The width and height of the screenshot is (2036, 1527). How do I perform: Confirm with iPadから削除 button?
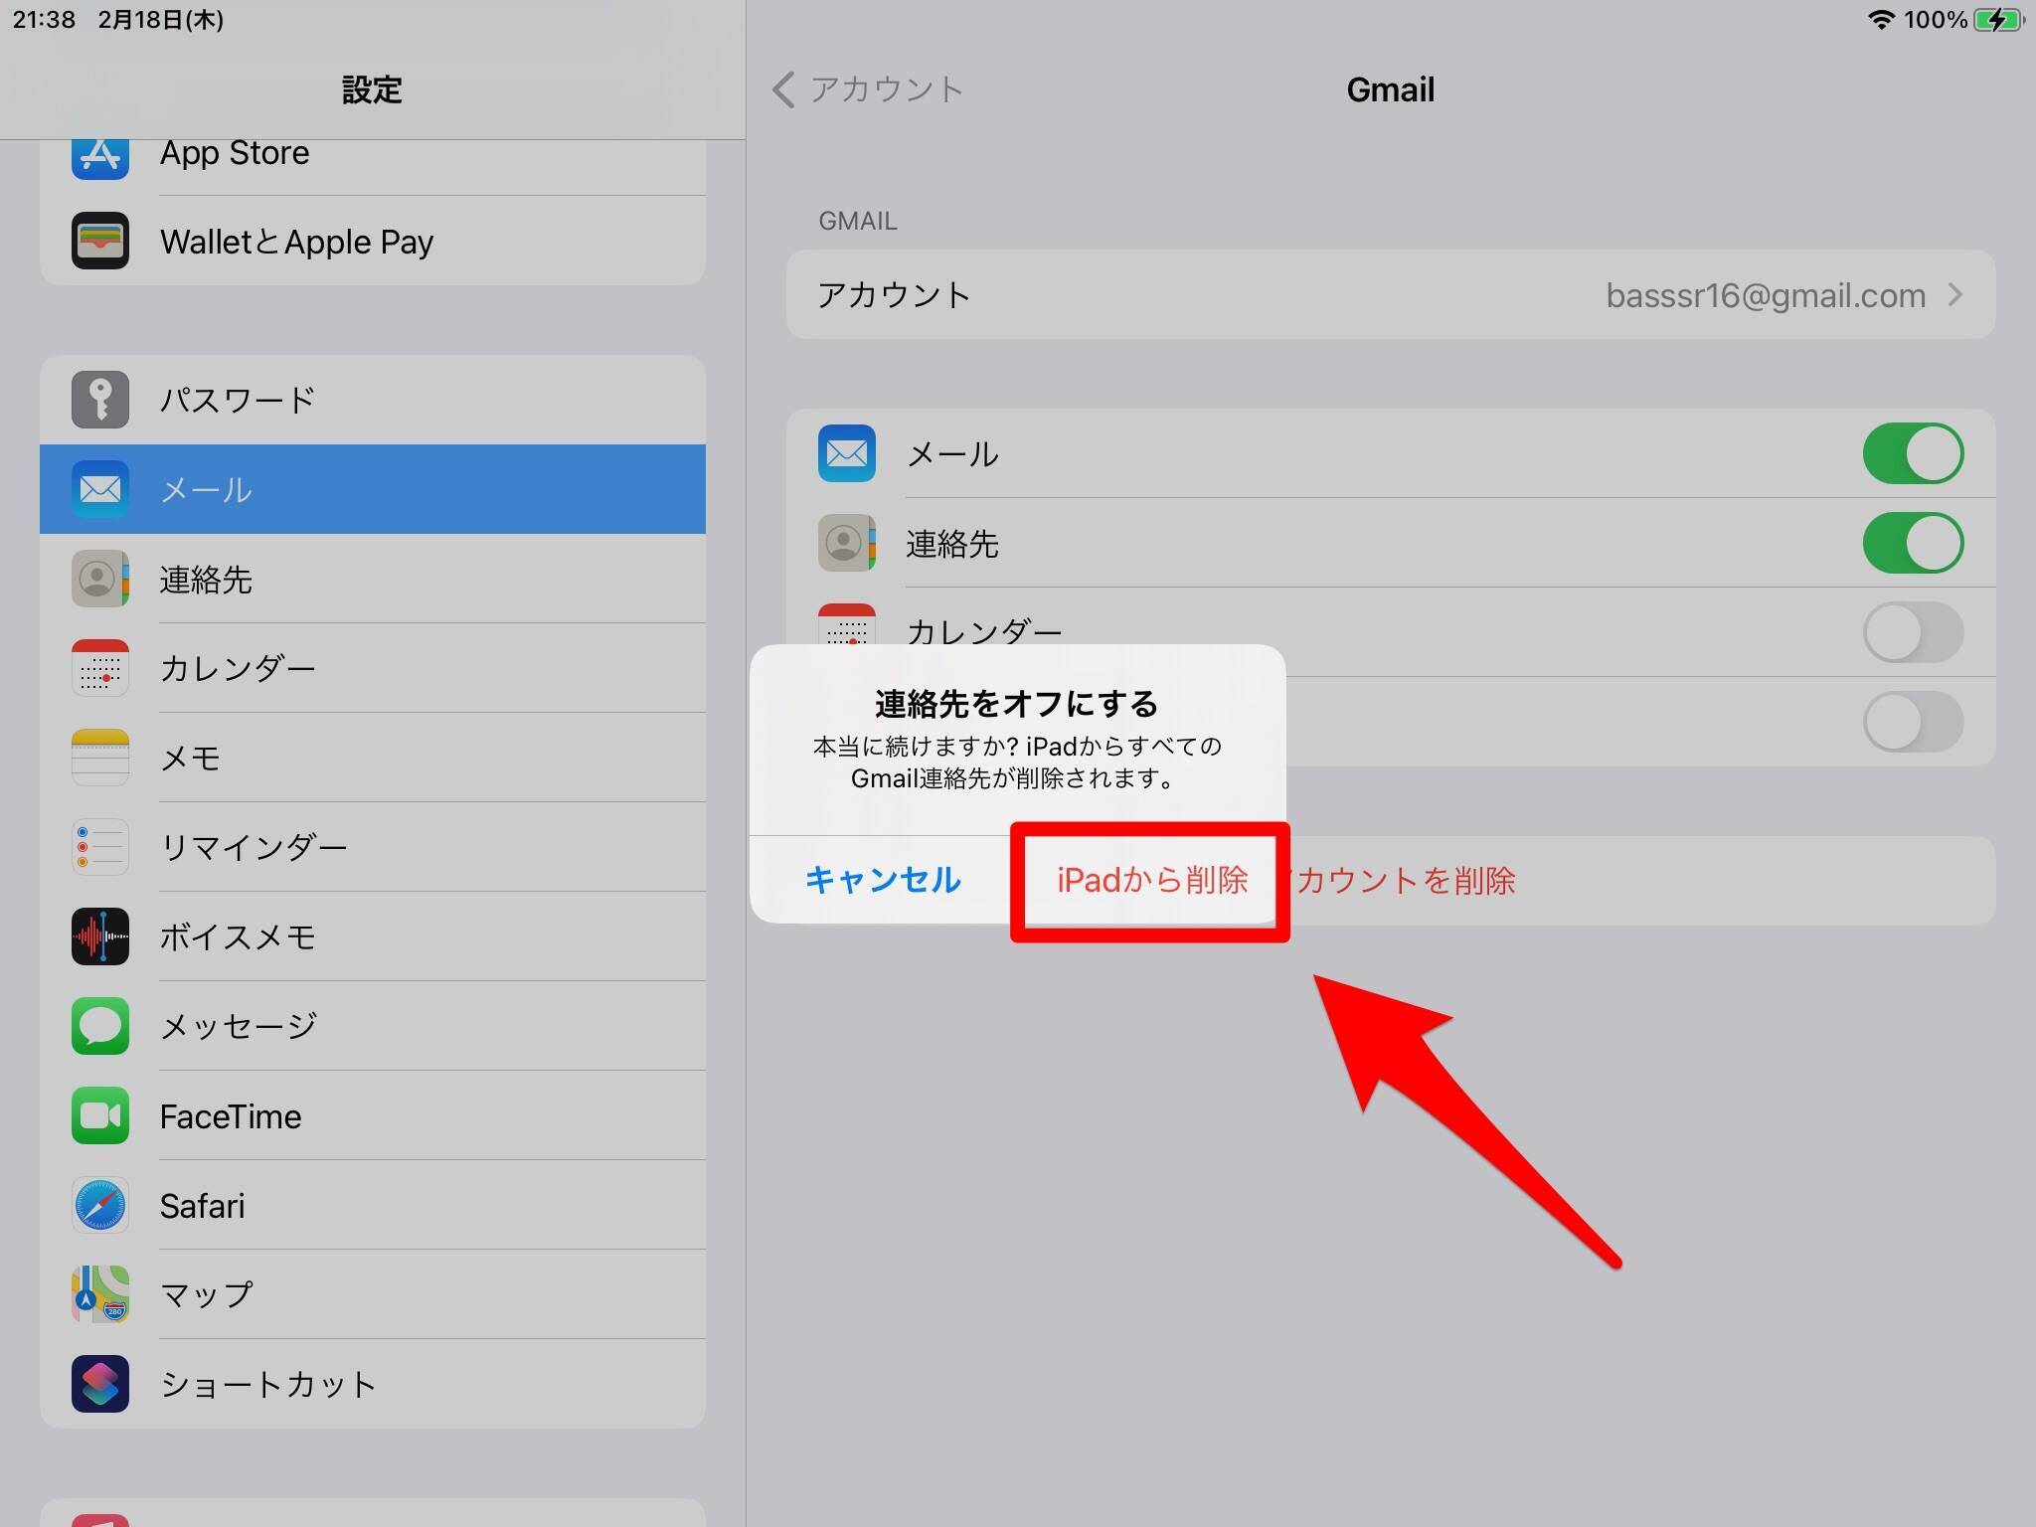(1151, 880)
